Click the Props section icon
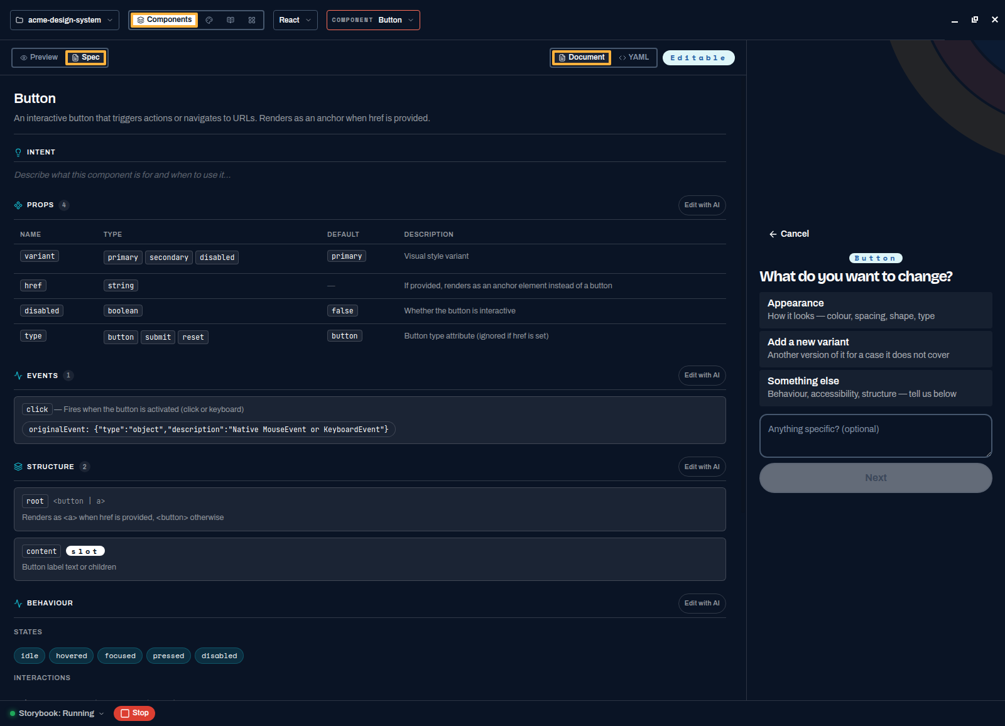1005x726 pixels. [18, 205]
